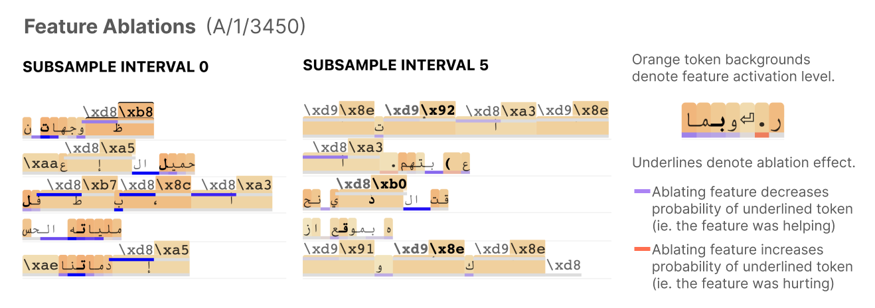
Task: Click the Feature Ablations title
Action: [x=110, y=27]
